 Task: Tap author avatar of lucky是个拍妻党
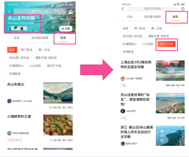(x=123, y=78)
